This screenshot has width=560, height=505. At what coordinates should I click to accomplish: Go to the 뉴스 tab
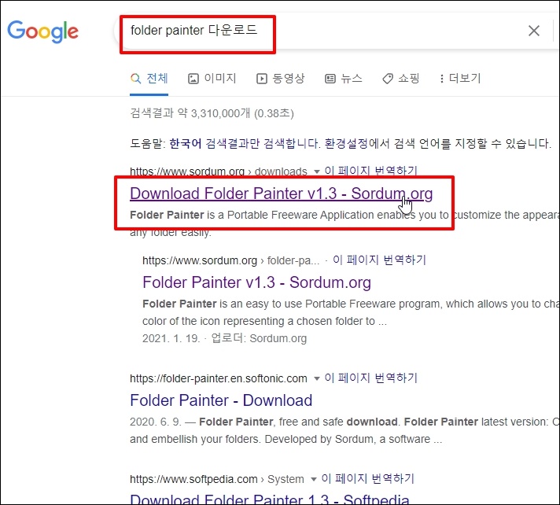click(344, 78)
